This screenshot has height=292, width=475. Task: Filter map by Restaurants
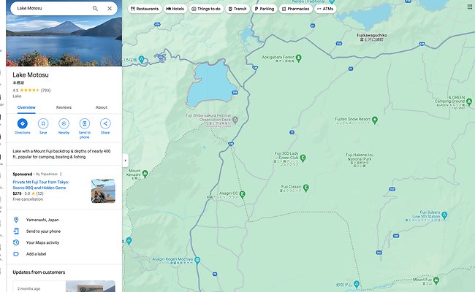[145, 9]
